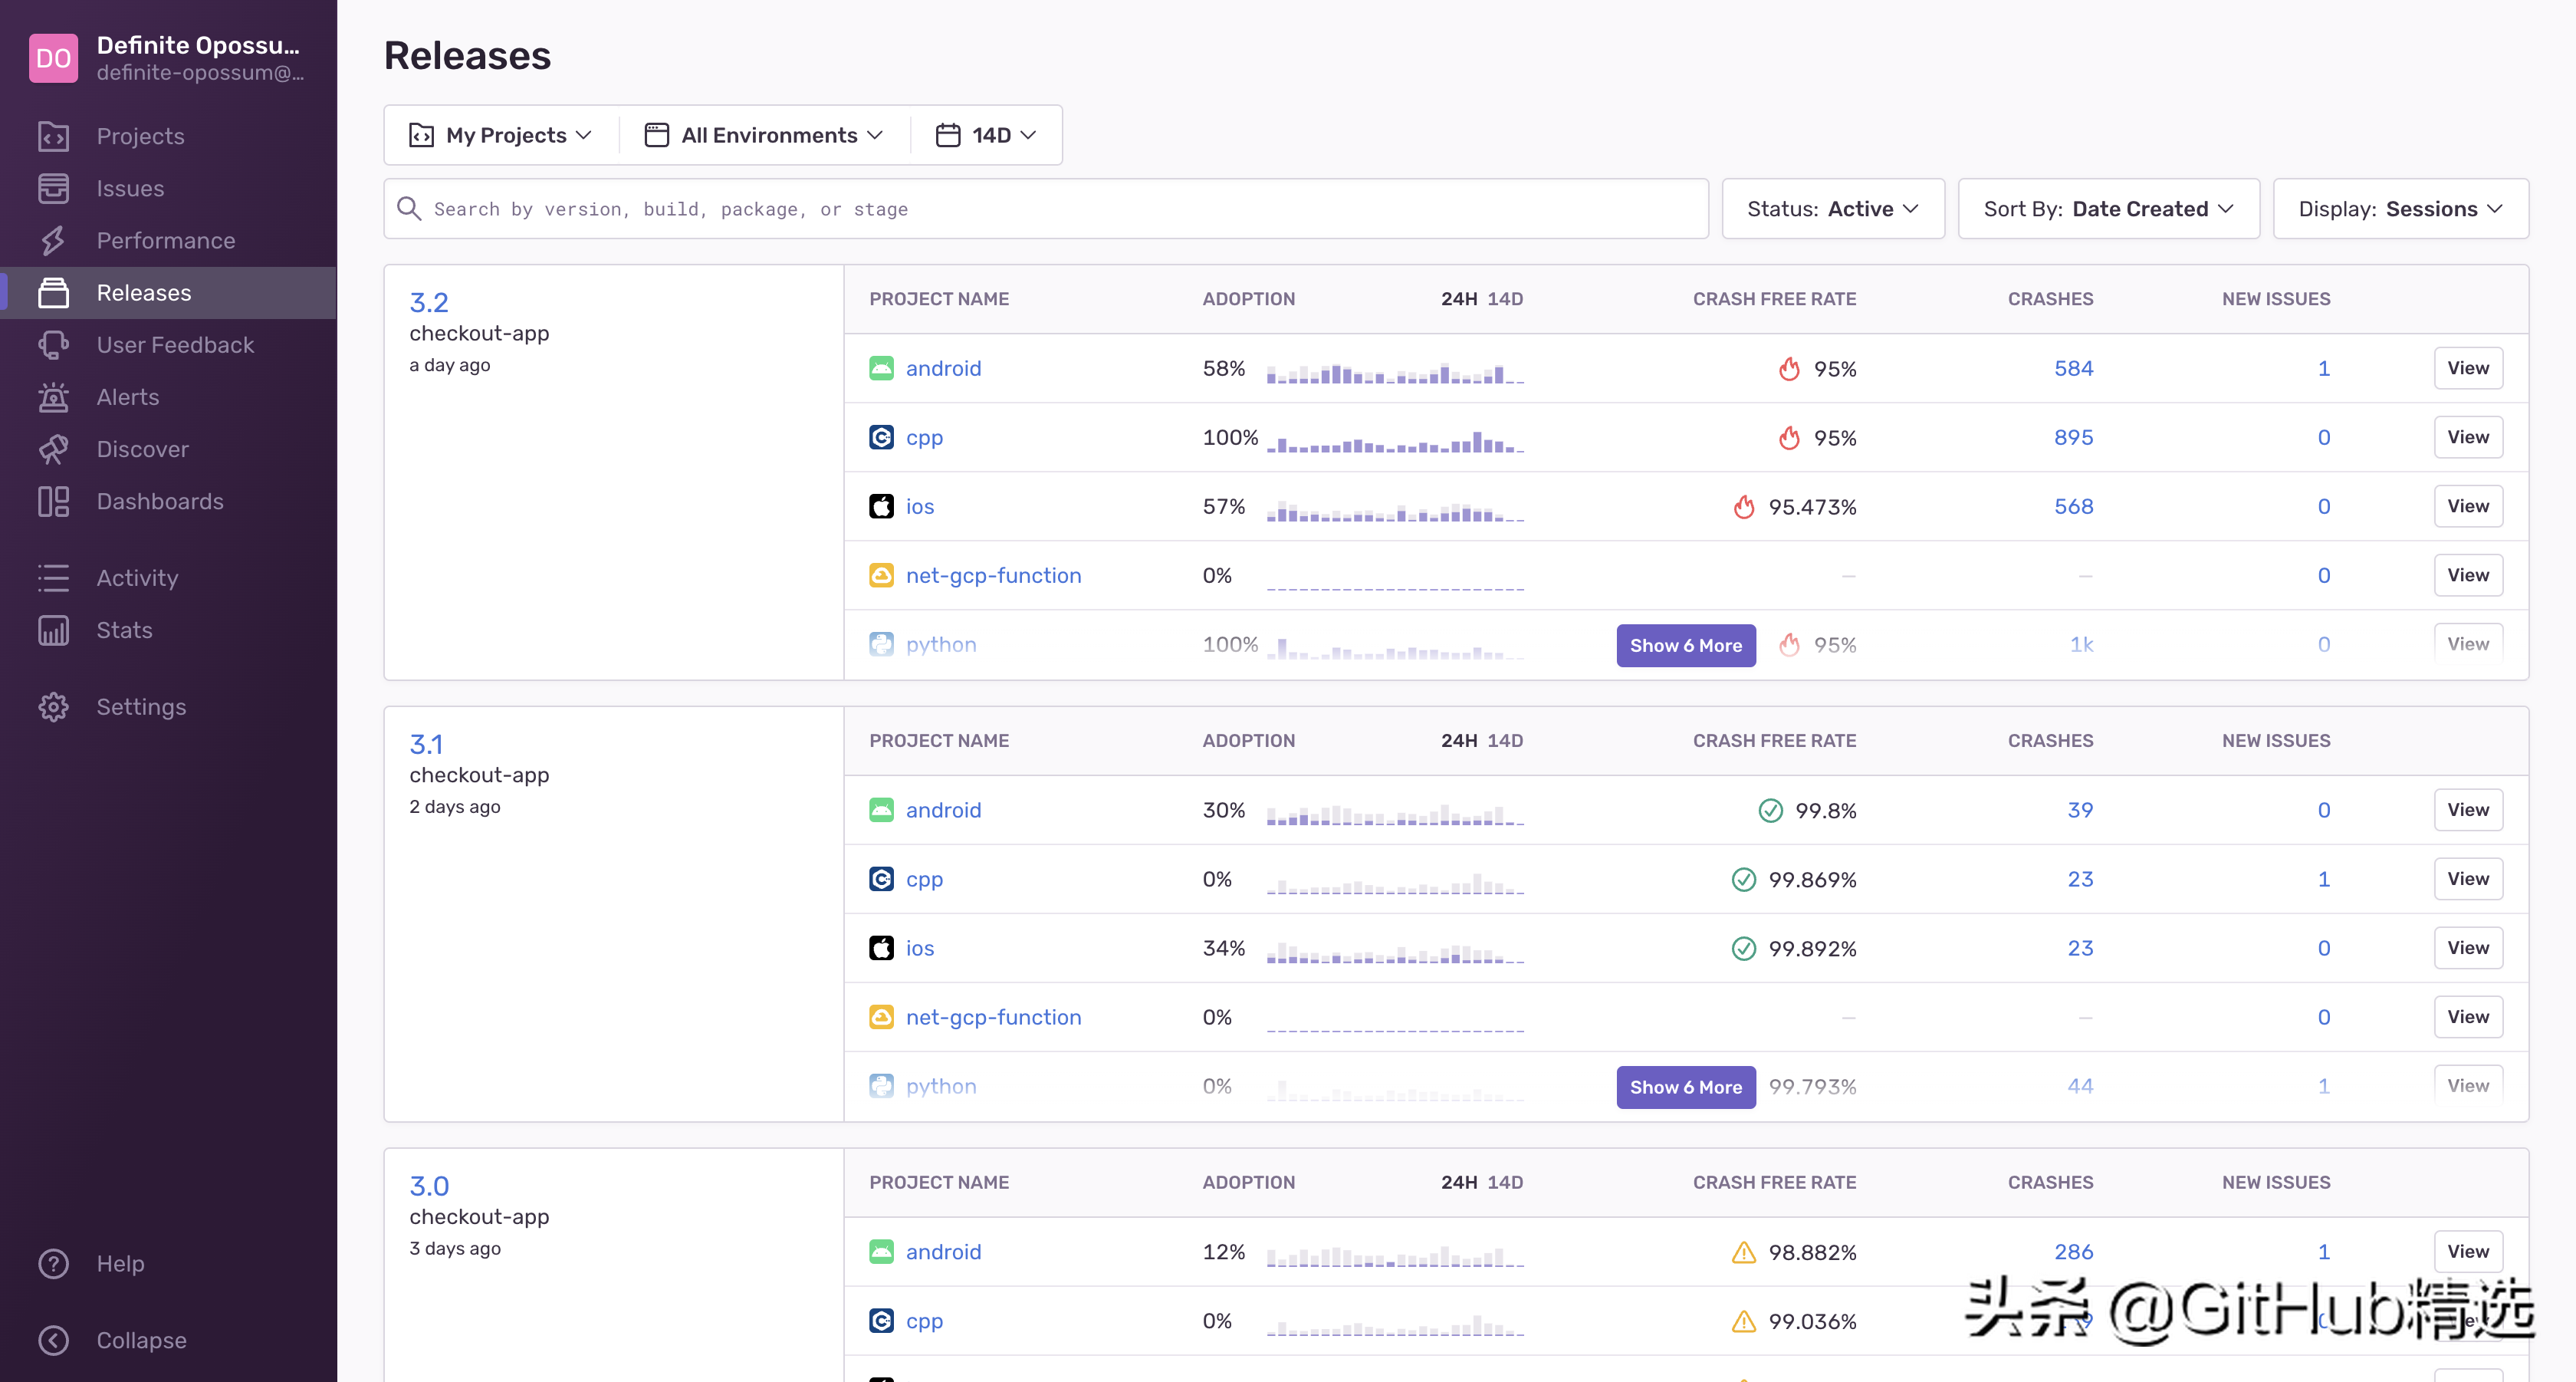
Task: Click Show 6 More under release 3.2
Action: pos(1685,646)
